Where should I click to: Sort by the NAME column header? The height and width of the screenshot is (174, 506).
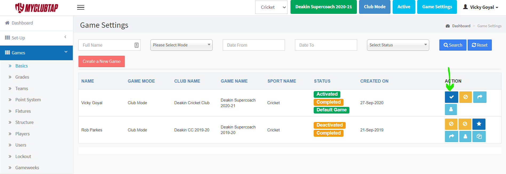coord(88,81)
